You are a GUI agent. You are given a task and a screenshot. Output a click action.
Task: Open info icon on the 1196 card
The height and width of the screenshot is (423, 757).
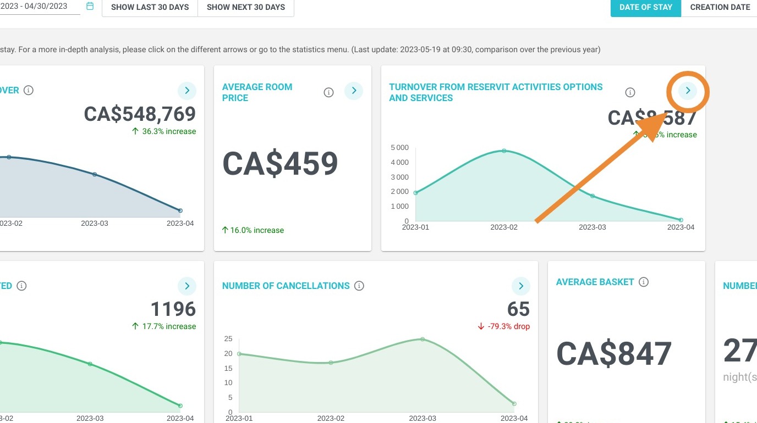click(21, 286)
